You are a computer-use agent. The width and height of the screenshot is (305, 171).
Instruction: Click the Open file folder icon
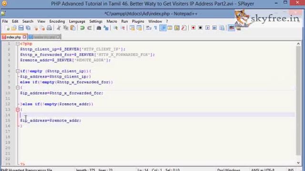pyautogui.click(x=14, y=28)
